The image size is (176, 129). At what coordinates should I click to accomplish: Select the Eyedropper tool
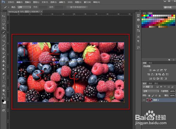click(4, 36)
